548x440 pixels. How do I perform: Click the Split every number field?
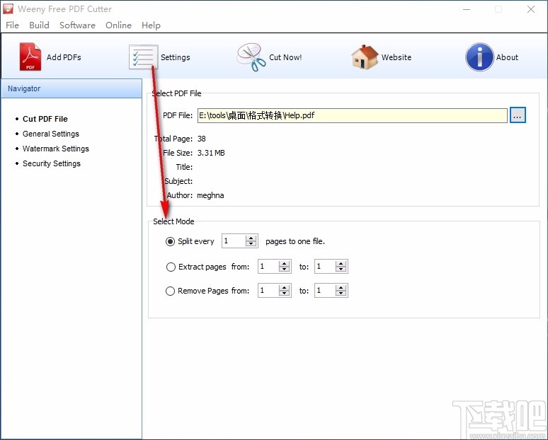coord(234,241)
